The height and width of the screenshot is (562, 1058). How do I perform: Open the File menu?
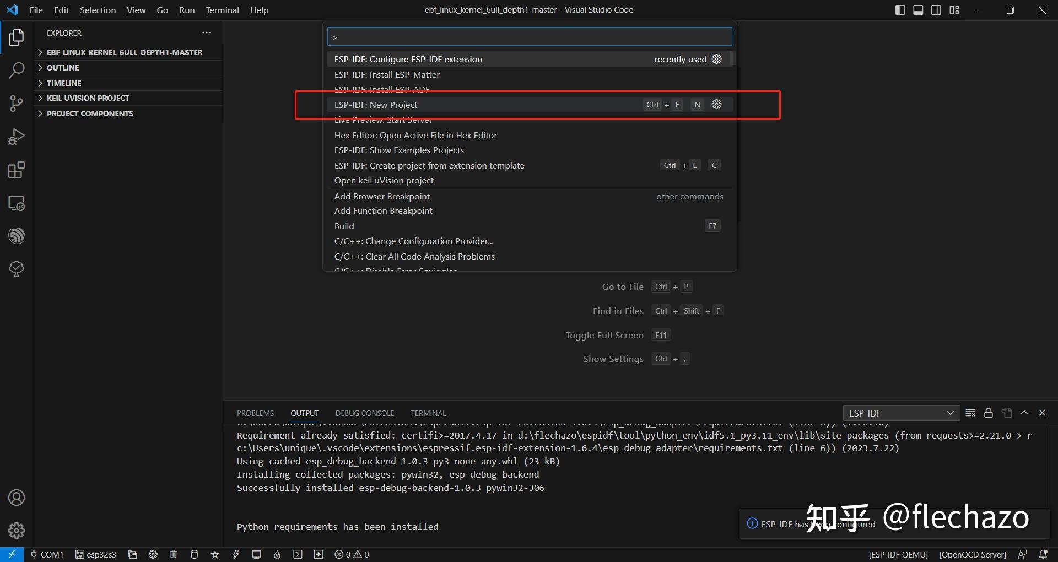[36, 10]
